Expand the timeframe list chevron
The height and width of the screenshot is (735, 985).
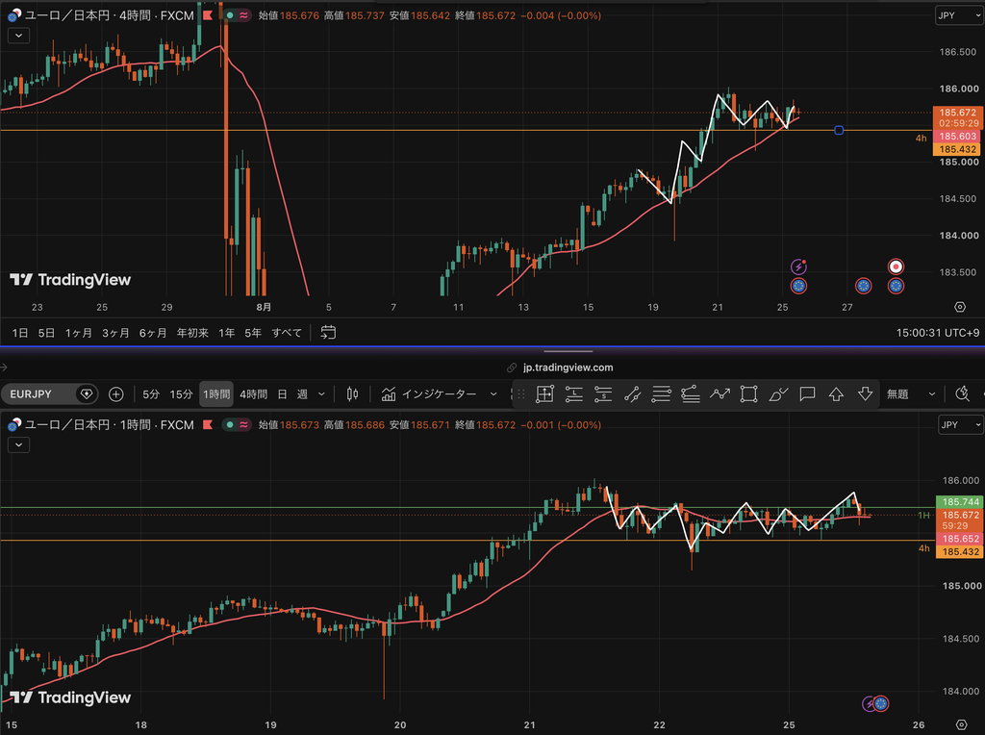tap(321, 393)
